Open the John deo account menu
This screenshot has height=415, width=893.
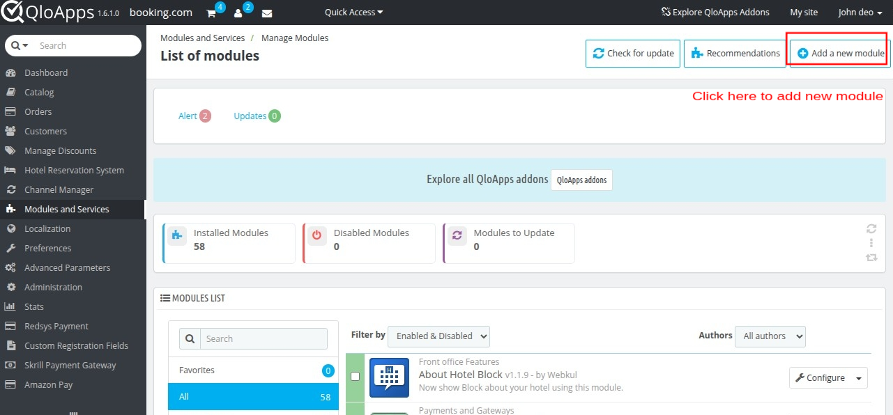pos(860,13)
